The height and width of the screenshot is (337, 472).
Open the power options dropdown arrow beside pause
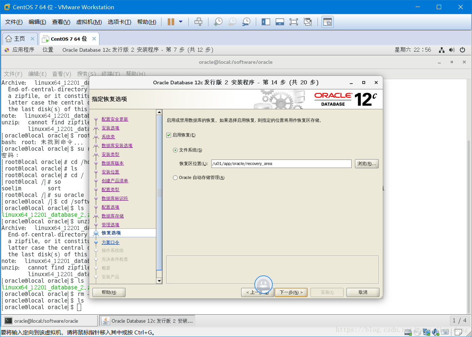(181, 22)
